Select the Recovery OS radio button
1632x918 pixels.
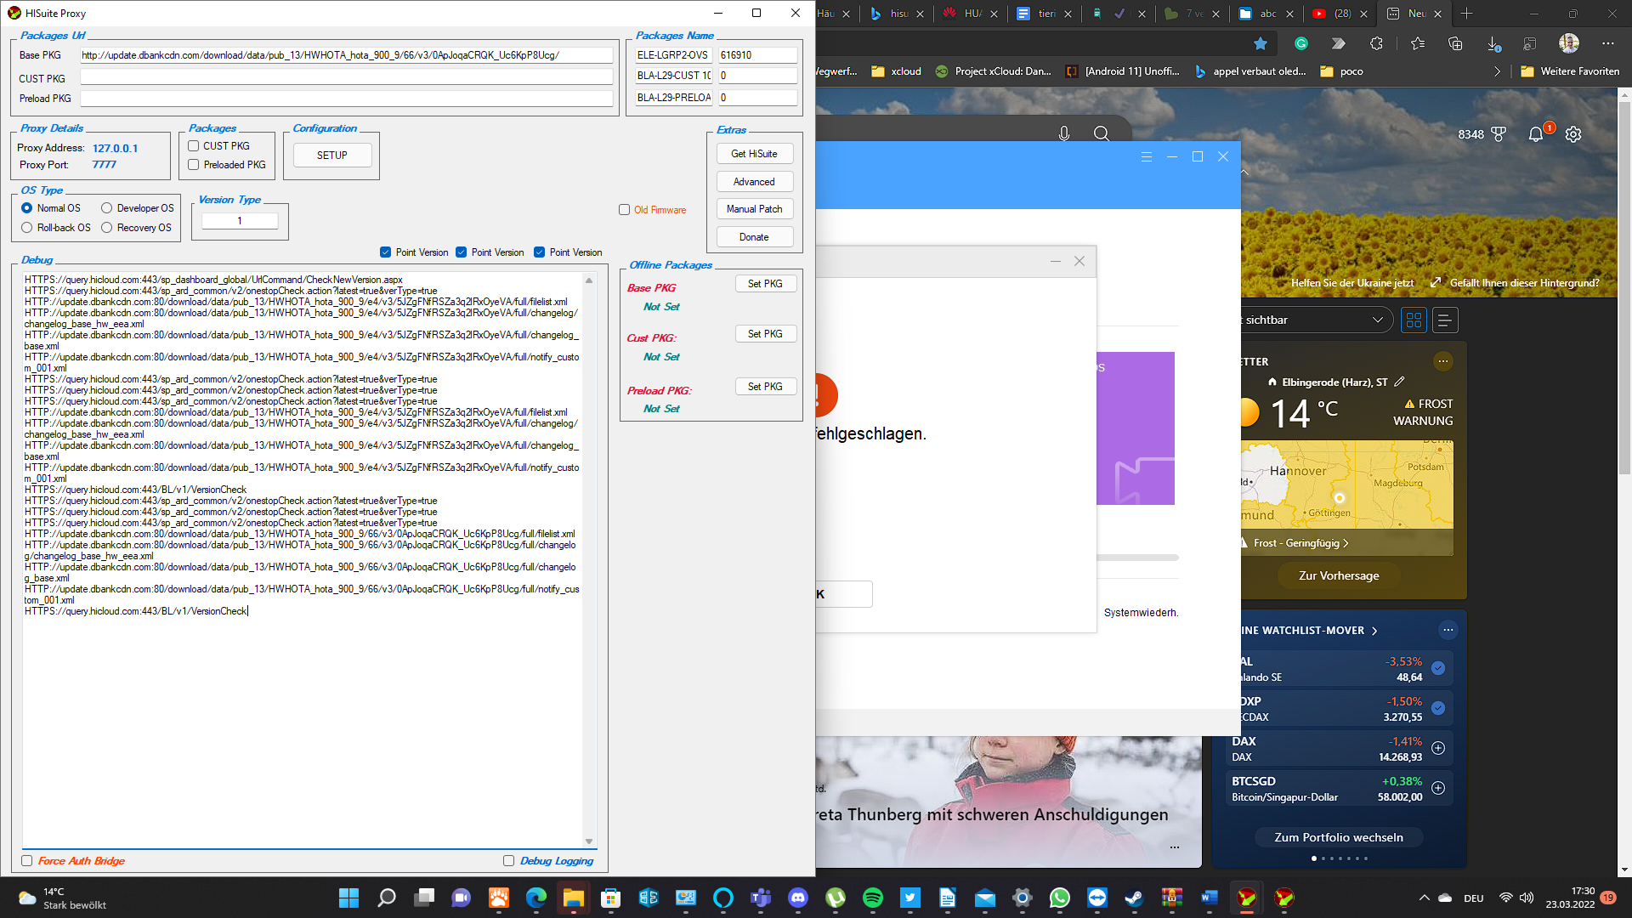[107, 228]
